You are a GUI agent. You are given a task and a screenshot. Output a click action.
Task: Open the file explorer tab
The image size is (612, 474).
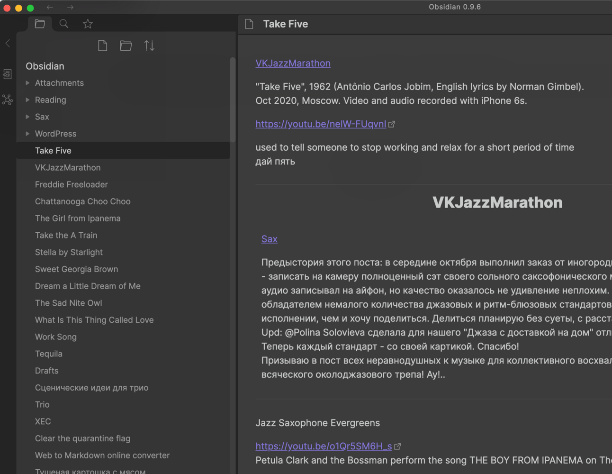(40, 24)
